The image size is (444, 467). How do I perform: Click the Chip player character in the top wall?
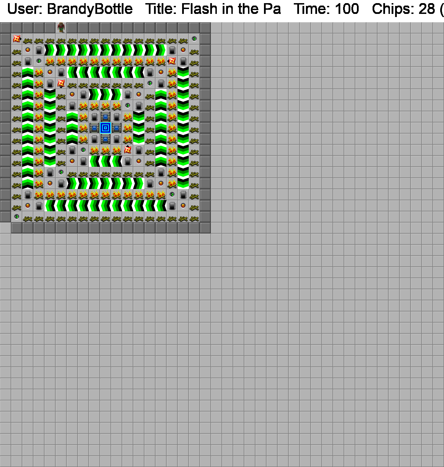[x=61, y=28]
